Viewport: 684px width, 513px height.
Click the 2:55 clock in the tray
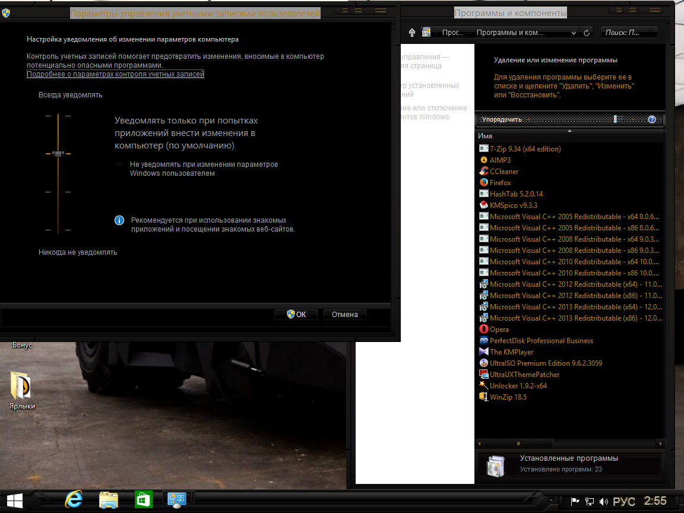point(655,501)
